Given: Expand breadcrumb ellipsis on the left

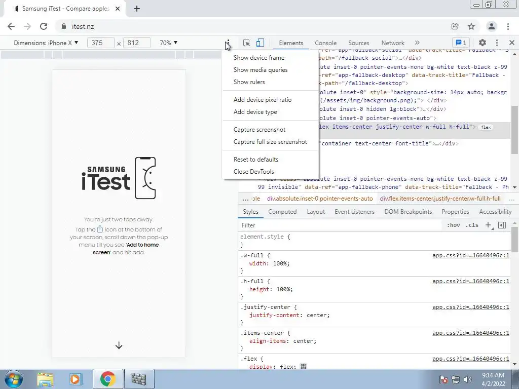Looking at the screenshot, I should coord(245,199).
